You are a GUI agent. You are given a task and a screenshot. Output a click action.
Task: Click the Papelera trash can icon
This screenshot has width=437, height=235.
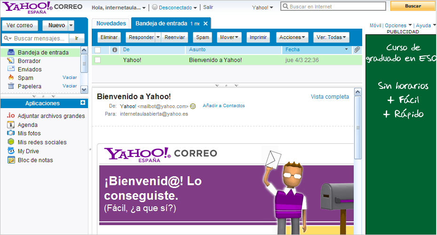[11, 86]
